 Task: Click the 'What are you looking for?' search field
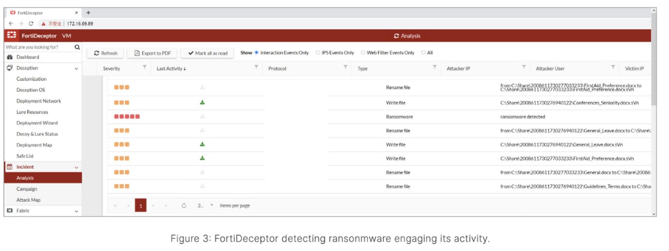[39, 47]
